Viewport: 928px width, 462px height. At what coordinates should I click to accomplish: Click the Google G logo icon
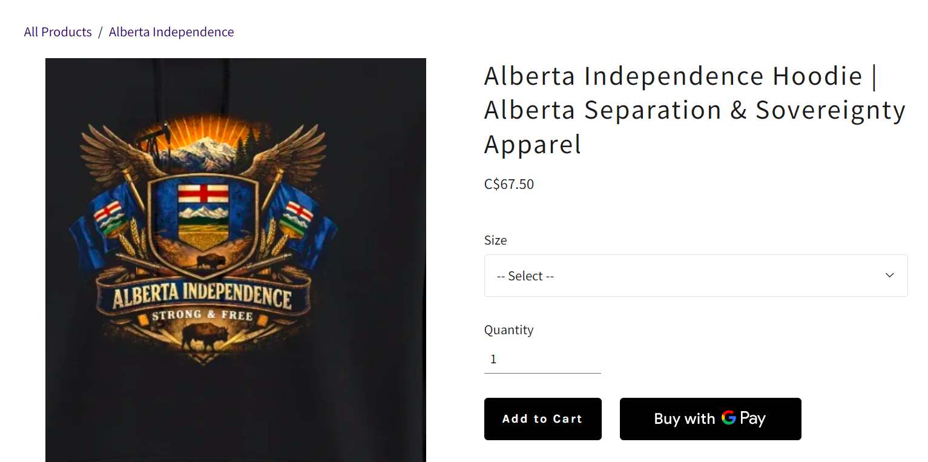[x=728, y=418]
